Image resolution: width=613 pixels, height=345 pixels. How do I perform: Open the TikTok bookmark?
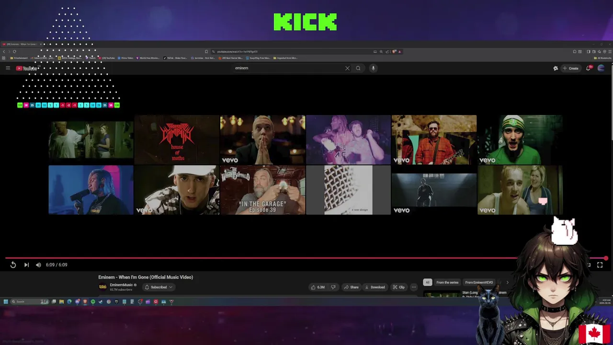click(175, 58)
